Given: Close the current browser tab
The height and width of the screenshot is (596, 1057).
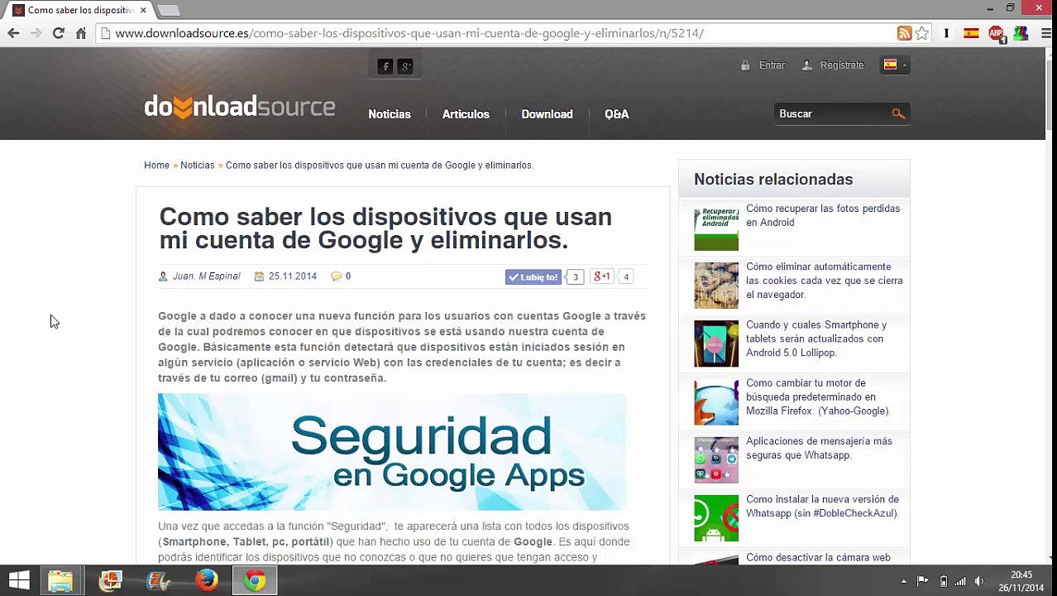Looking at the screenshot, I should (x=143, y=10).
